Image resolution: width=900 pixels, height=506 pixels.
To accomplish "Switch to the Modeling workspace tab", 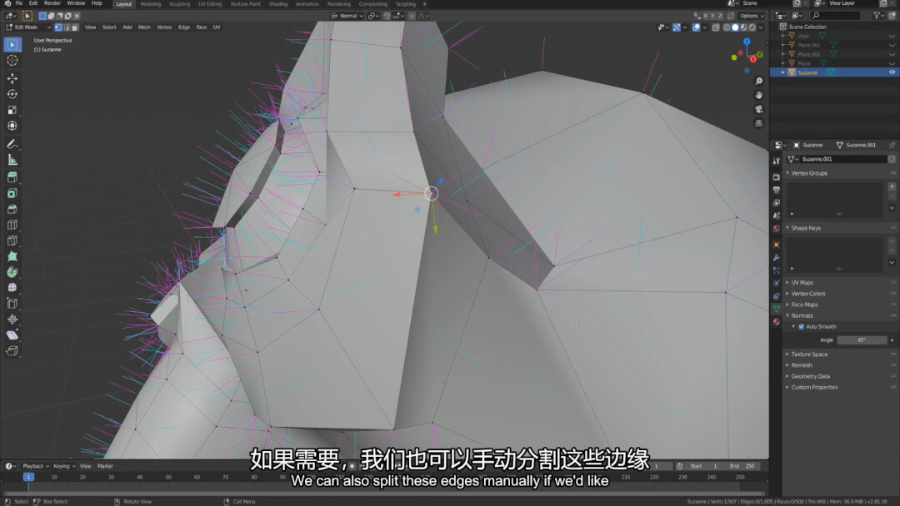I will 150,4.
